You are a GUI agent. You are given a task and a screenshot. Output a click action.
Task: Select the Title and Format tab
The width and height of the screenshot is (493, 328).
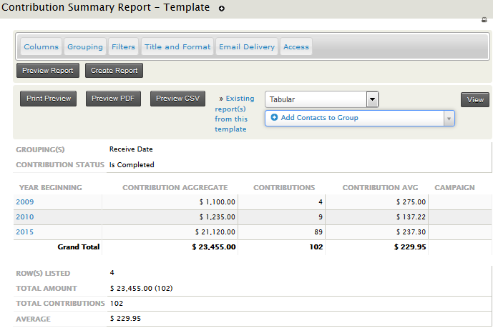point(177,47)
